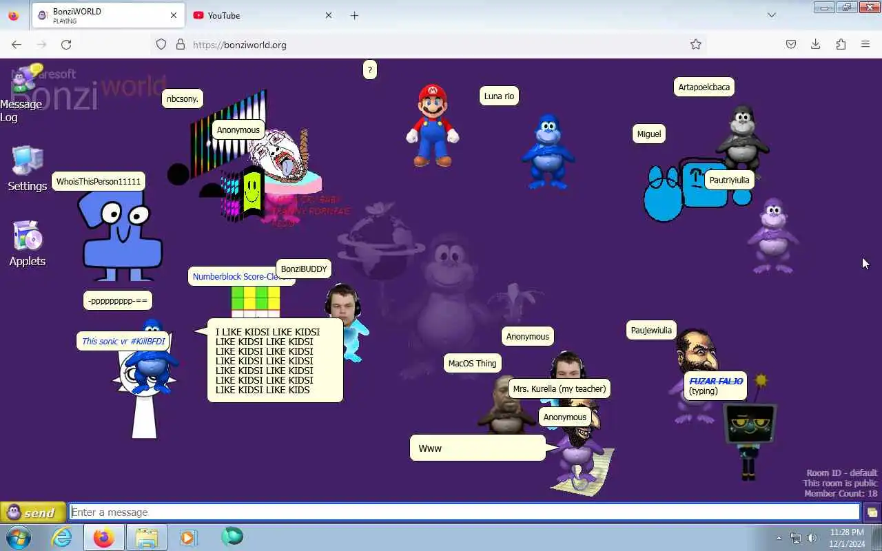This screenshot has width=882, height=551.
Task: Click the send button
Action: coord(32,512)
